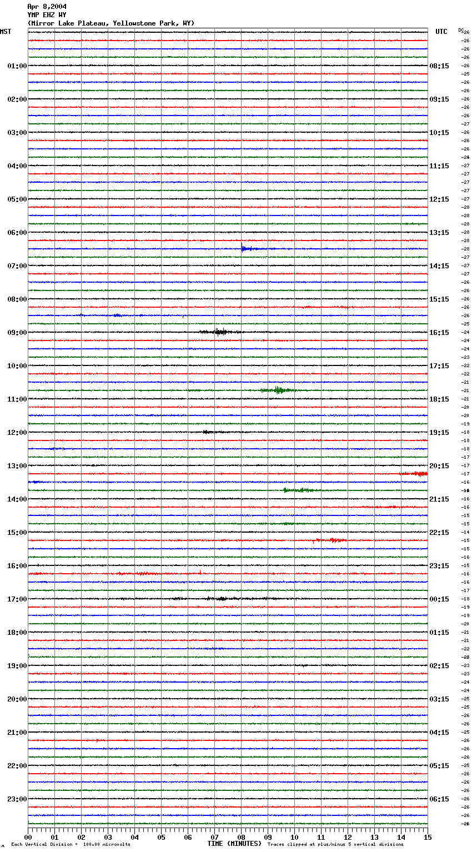Screen dimensions: 472x852
Task: Select the 07:00 MST row label
Action: pyautogui.click(x=17, y=266)
